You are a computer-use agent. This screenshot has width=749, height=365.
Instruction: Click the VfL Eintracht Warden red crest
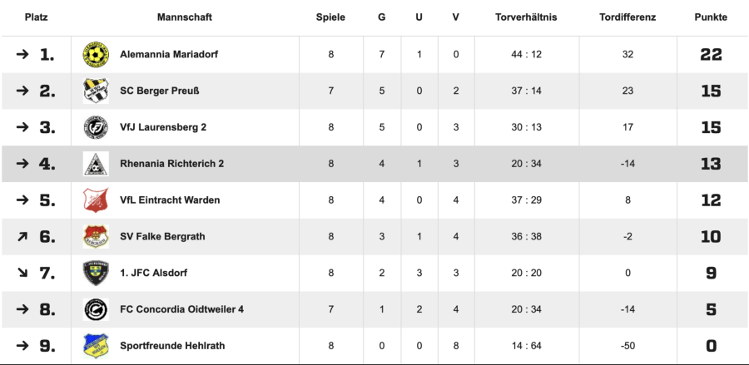[x=96, y=200]
